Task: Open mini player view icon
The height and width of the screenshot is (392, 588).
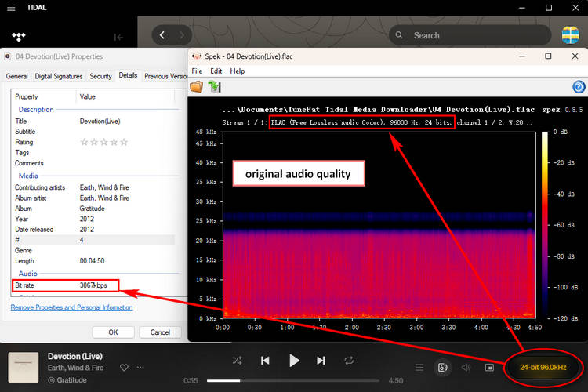Action: coord(489,367)
